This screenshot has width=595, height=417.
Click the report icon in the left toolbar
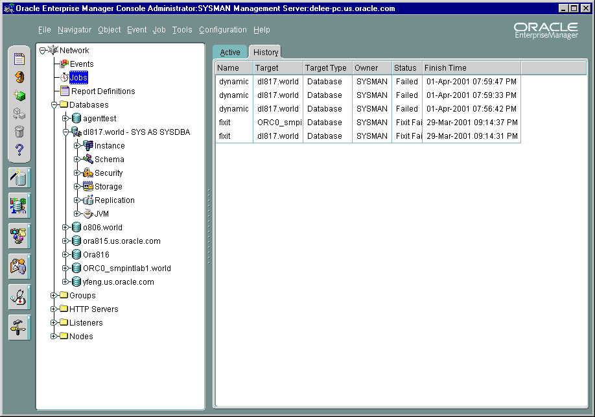tap(19, 59)
